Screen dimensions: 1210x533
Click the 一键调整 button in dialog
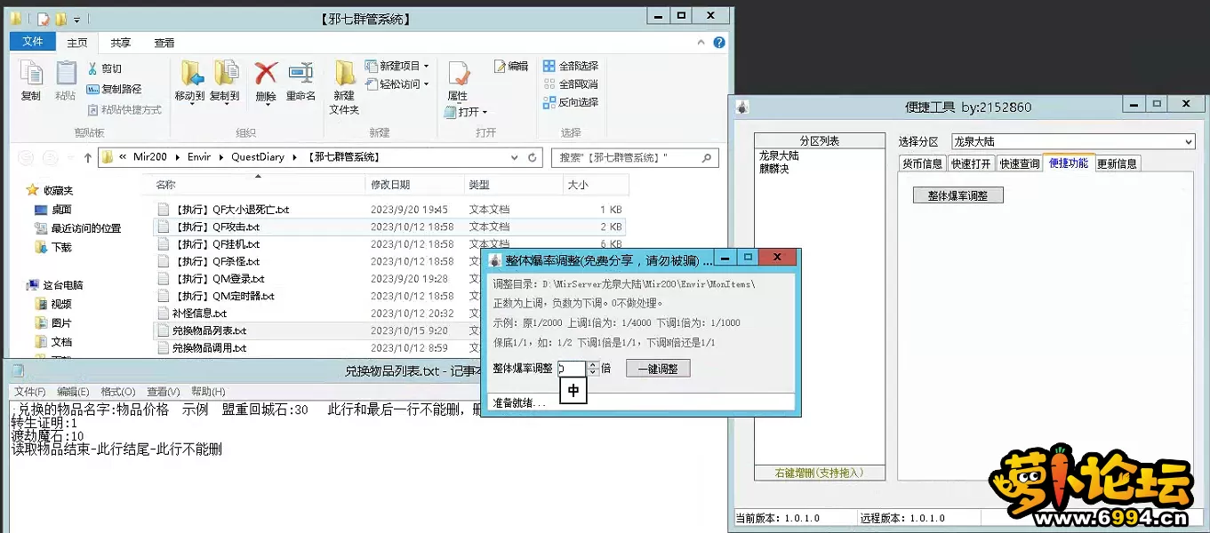[658, 368]
